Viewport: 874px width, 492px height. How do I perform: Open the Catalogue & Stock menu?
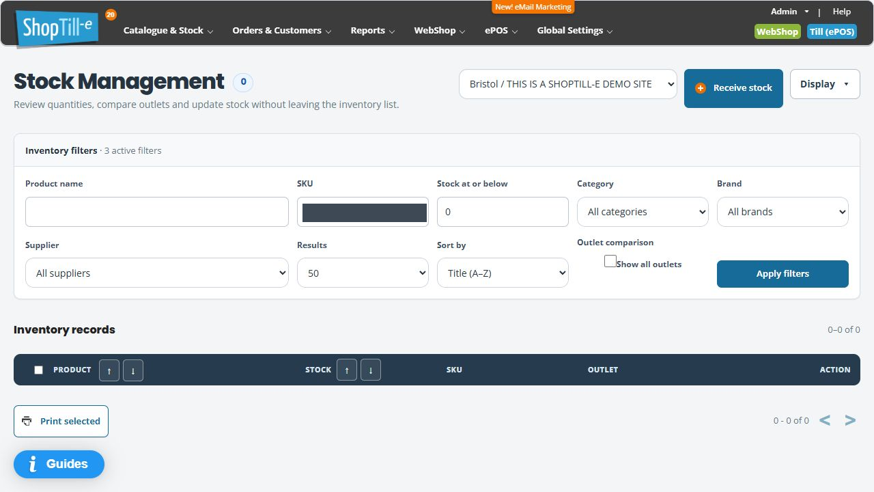[x=168, y=31]
